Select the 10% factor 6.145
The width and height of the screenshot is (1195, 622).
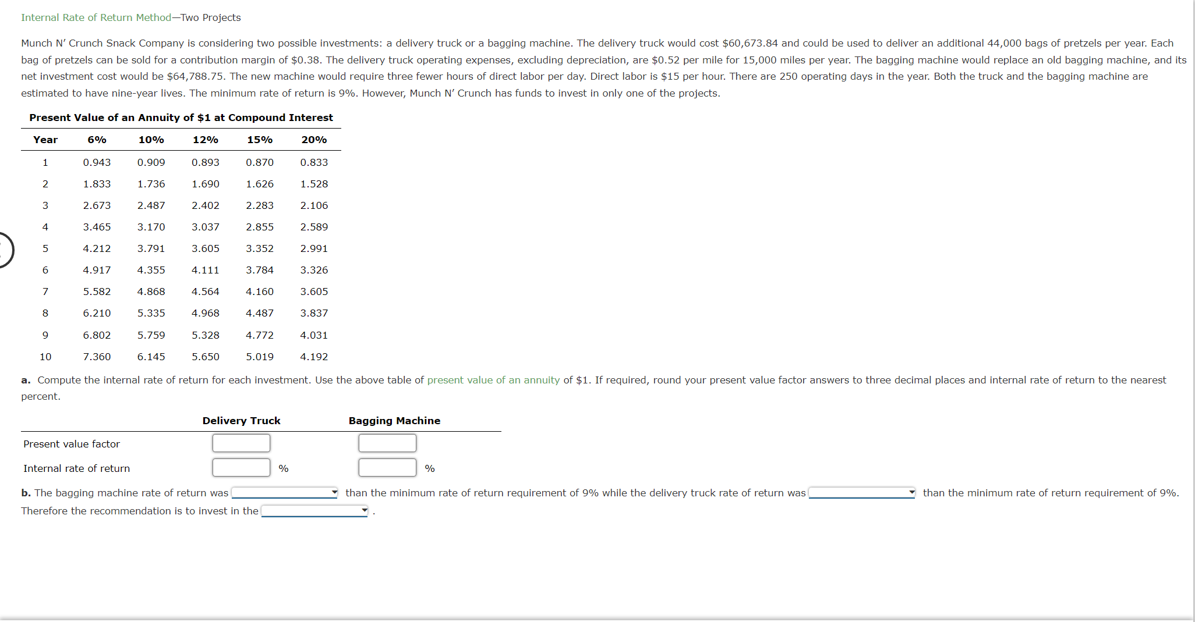click(151, 357)
